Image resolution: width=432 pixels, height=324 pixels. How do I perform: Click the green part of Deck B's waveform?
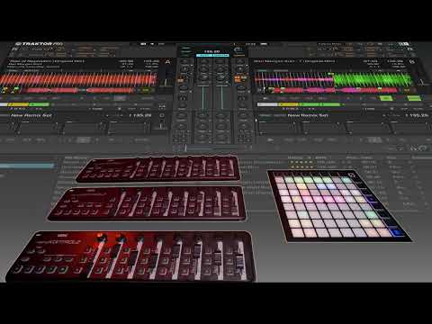click(x=373, y=79)
